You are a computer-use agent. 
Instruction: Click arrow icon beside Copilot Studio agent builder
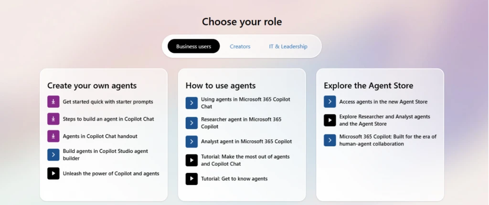tap(53, 154)
